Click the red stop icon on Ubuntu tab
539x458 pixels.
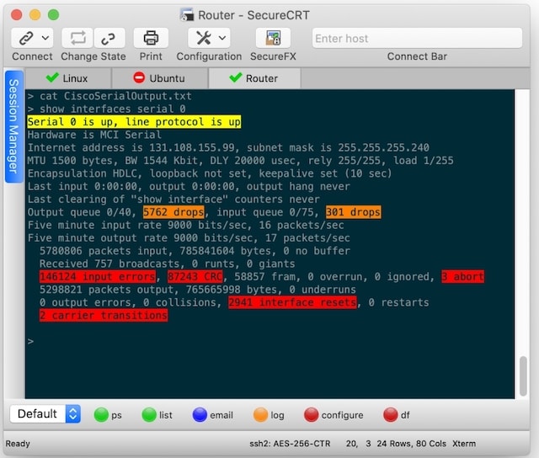[139, 77]
